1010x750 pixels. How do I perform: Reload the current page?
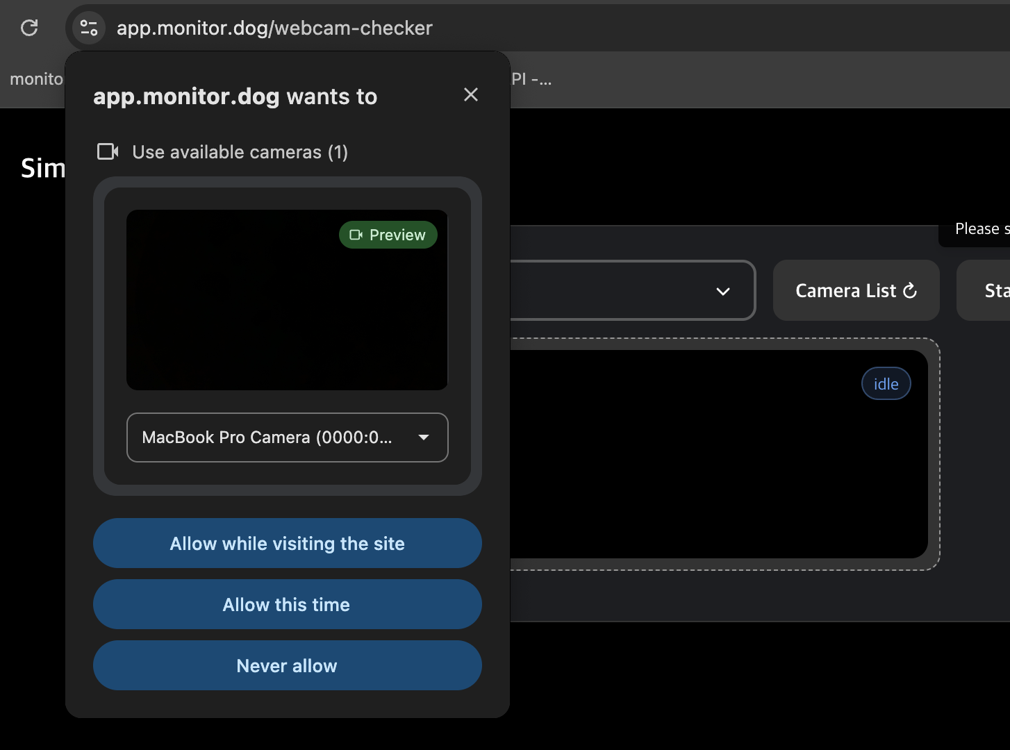28,28
